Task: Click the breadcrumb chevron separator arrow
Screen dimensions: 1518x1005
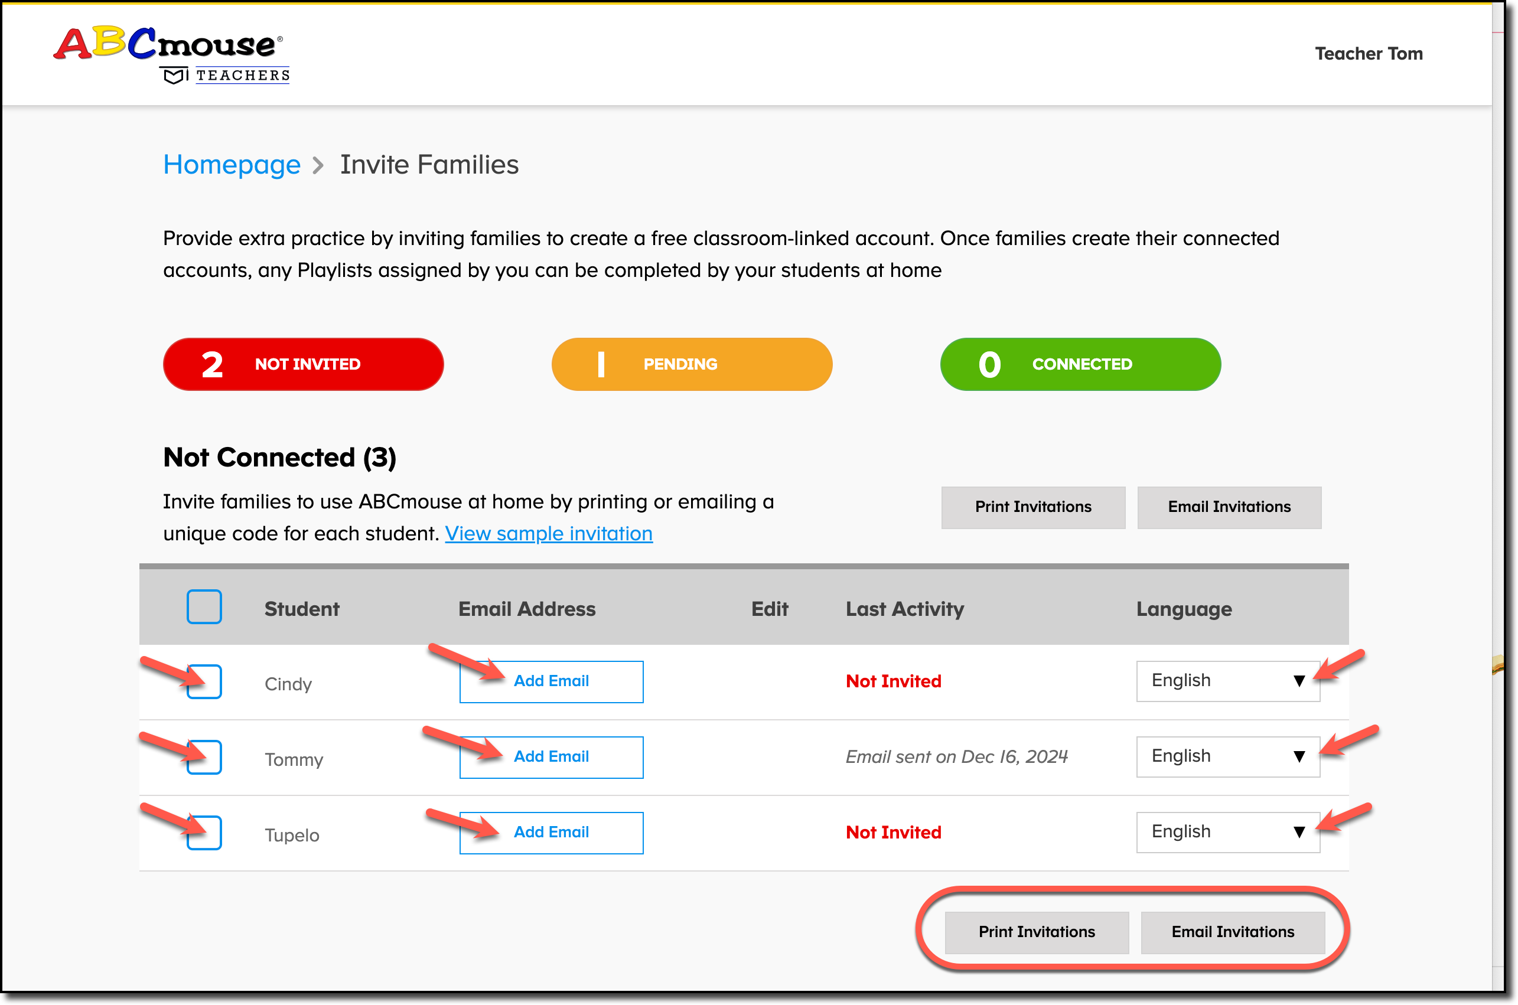Action: click(x=318, y=166)
